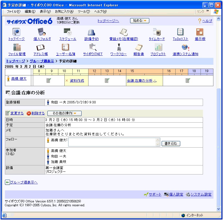Open the 会議:在庫の分析 schedule entry link
Viewport: 223px width, 220px height.
coord(140,81)
